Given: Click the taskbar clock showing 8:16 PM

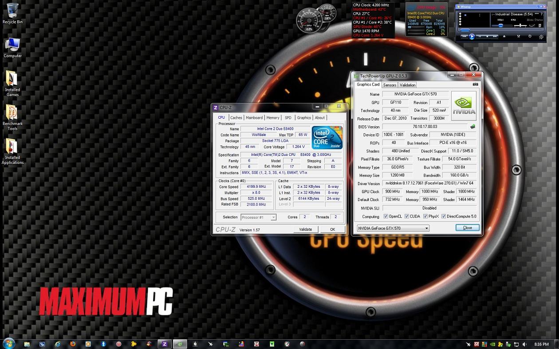Looking at the screenshot, I should (541, 344).
